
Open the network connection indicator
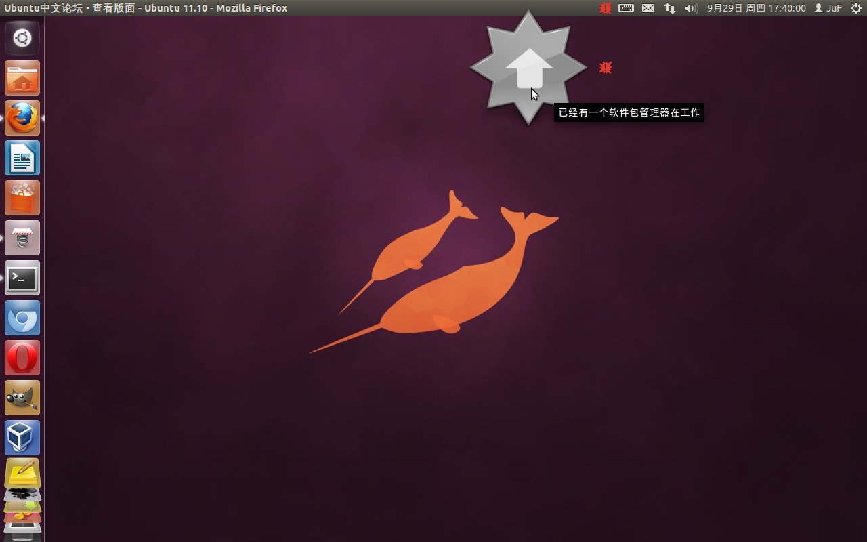click(x=669, y=8)
